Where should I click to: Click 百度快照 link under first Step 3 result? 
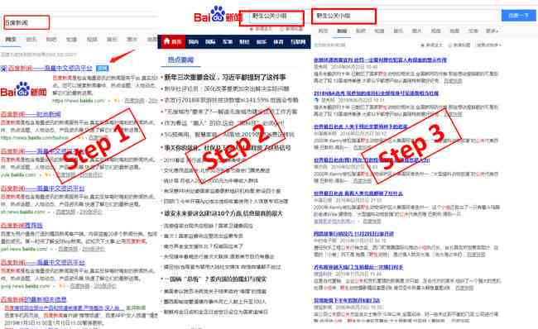[x=453, y=81]
